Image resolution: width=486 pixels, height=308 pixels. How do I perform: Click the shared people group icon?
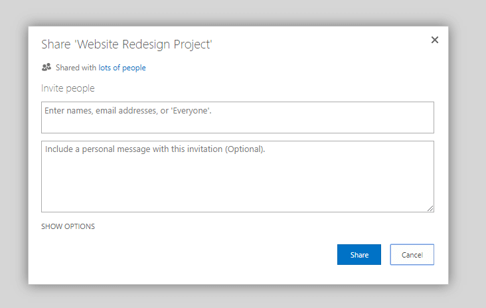46,67
